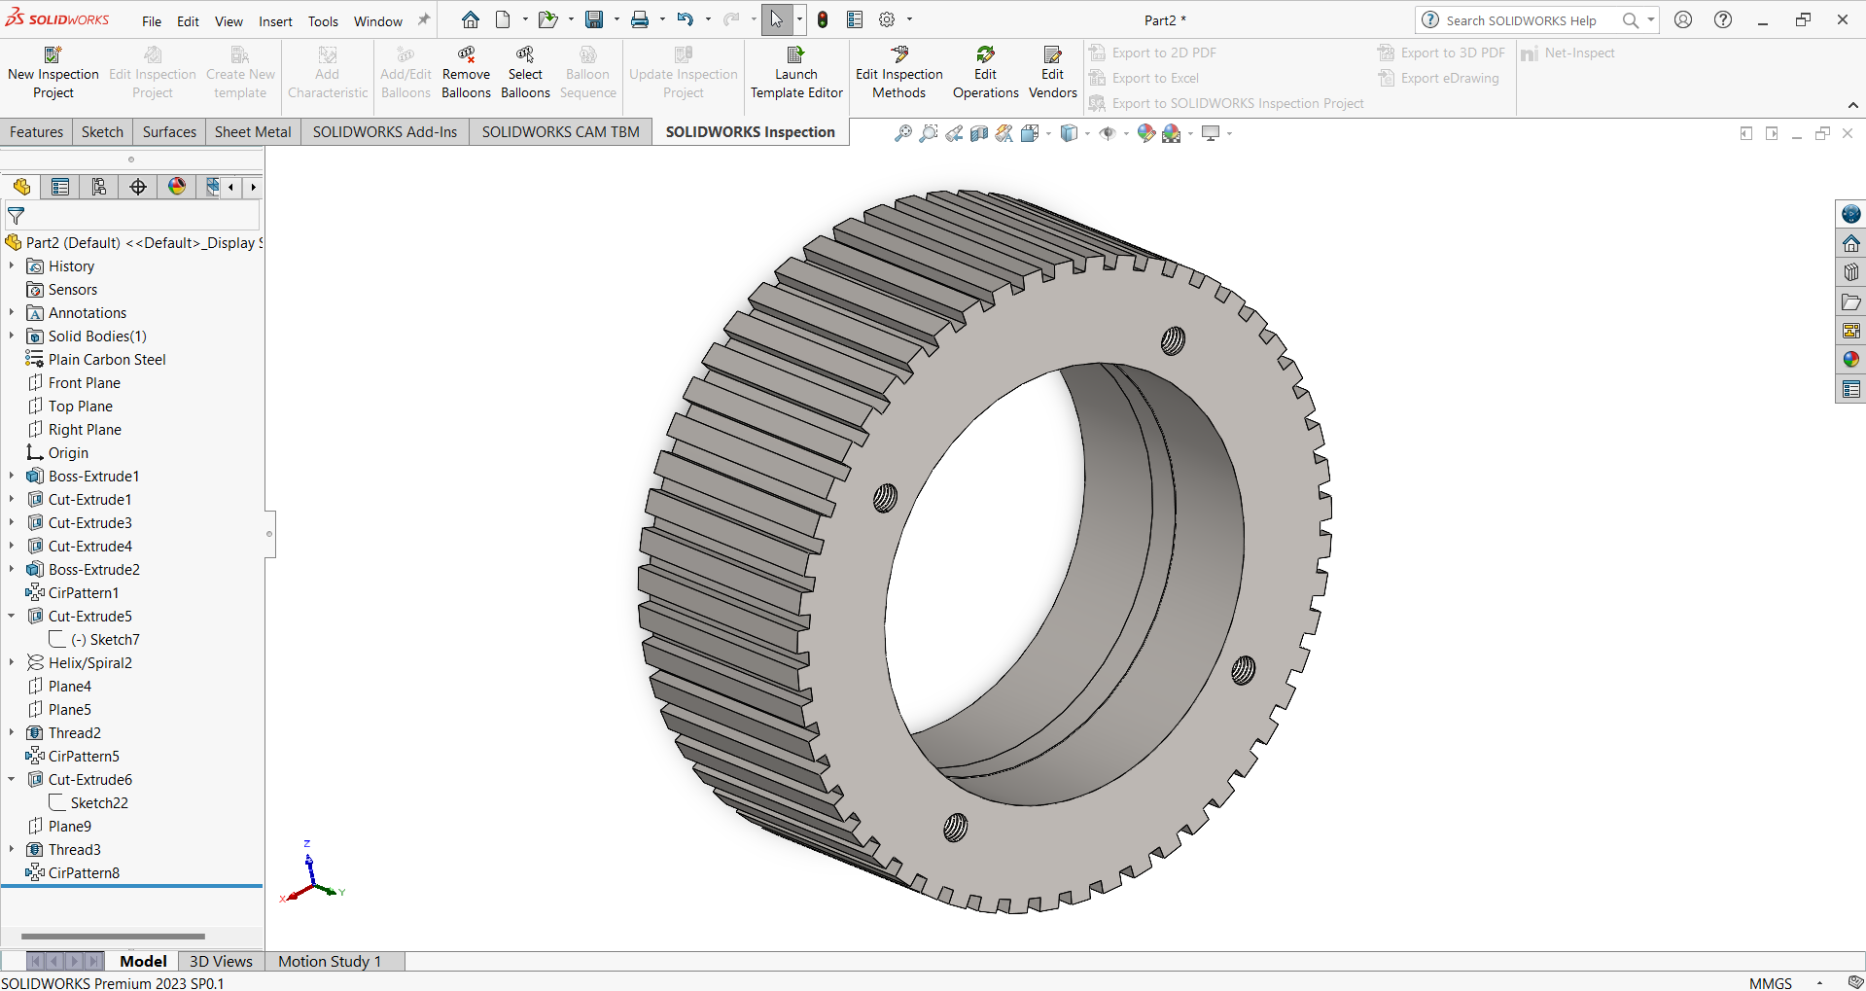Collapse the Cut-Extrude5 feature node
The height and width of the screenshot is (991, 1866).
[x=12, y=616]
